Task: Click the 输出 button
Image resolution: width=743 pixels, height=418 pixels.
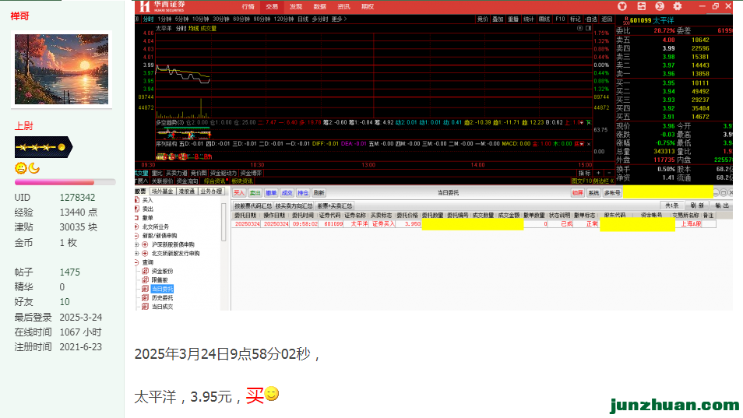Action: pos(722,205)
